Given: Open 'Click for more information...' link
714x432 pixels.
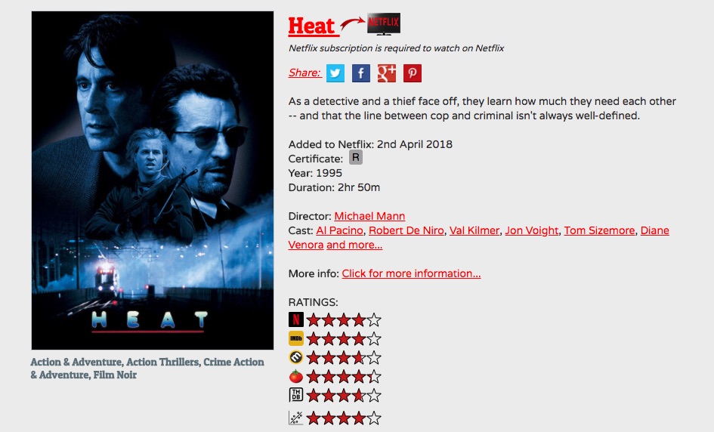Looking at the screenshot, I should [411, 273].
